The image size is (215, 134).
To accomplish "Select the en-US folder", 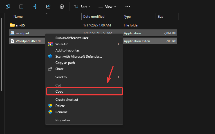I will point(20,25).
